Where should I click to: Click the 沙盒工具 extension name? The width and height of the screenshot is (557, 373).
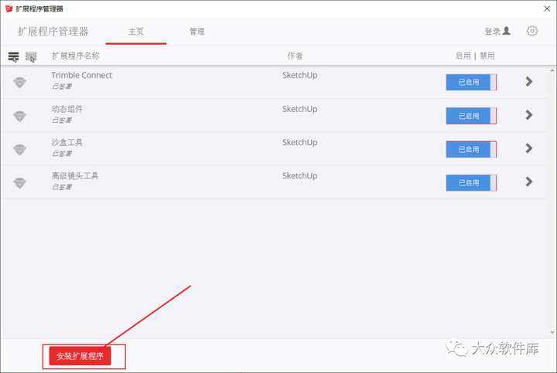pos(67,142)
